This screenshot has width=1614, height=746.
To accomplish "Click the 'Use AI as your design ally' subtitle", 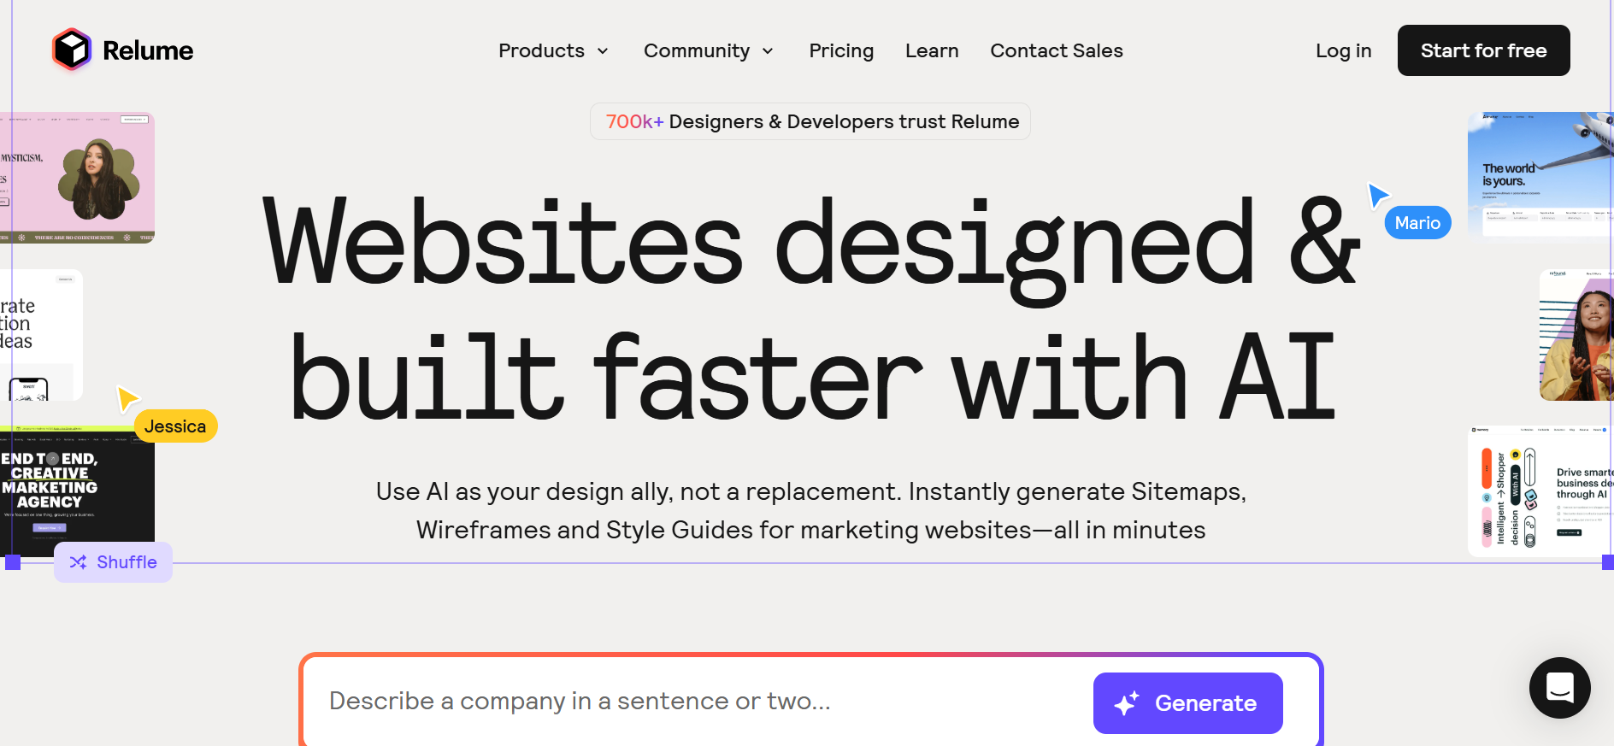I will pos(811,510).
